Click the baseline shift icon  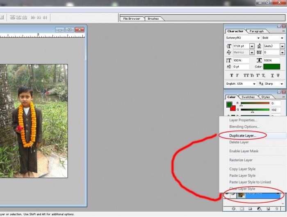point(229,67)
